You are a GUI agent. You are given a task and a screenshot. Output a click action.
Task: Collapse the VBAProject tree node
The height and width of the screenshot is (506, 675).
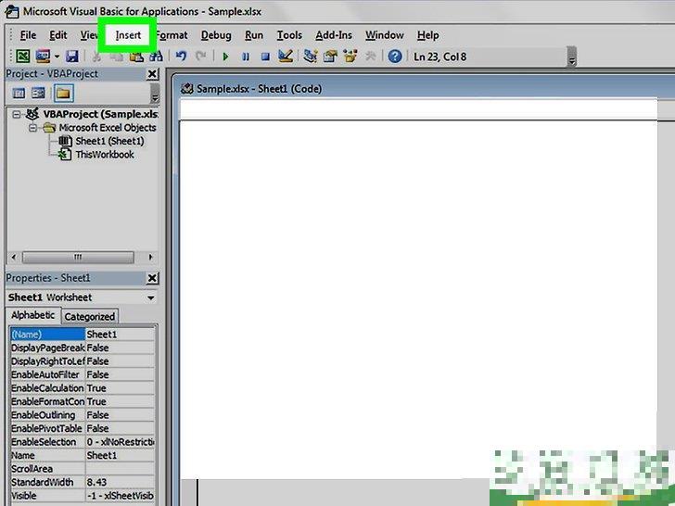pyautogui.click(x=19, y=114)
